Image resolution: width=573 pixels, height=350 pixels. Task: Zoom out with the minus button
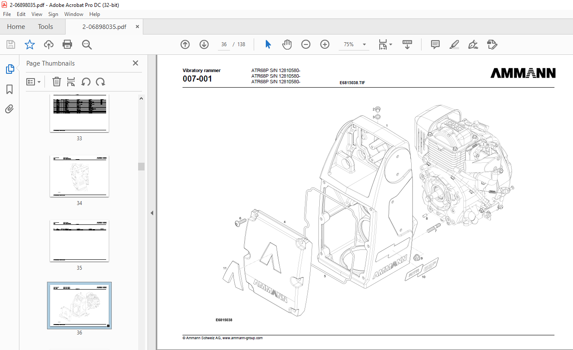[306, 44]
